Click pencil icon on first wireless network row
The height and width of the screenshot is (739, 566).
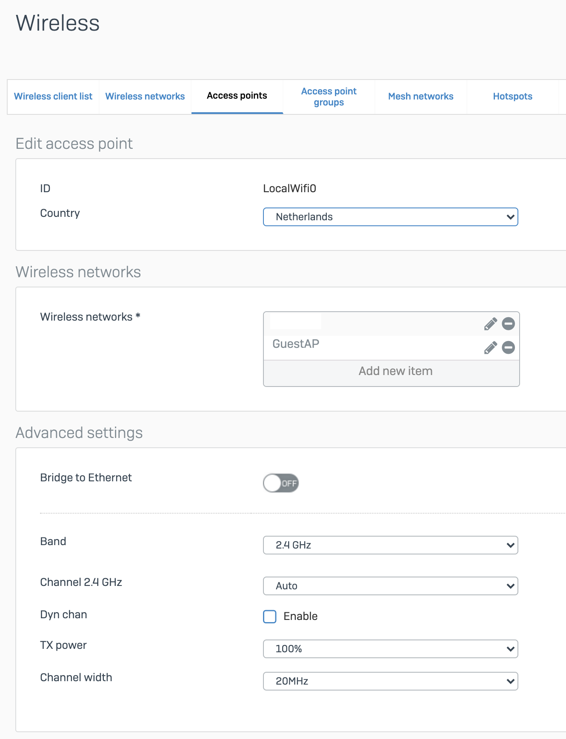point(491,324)
